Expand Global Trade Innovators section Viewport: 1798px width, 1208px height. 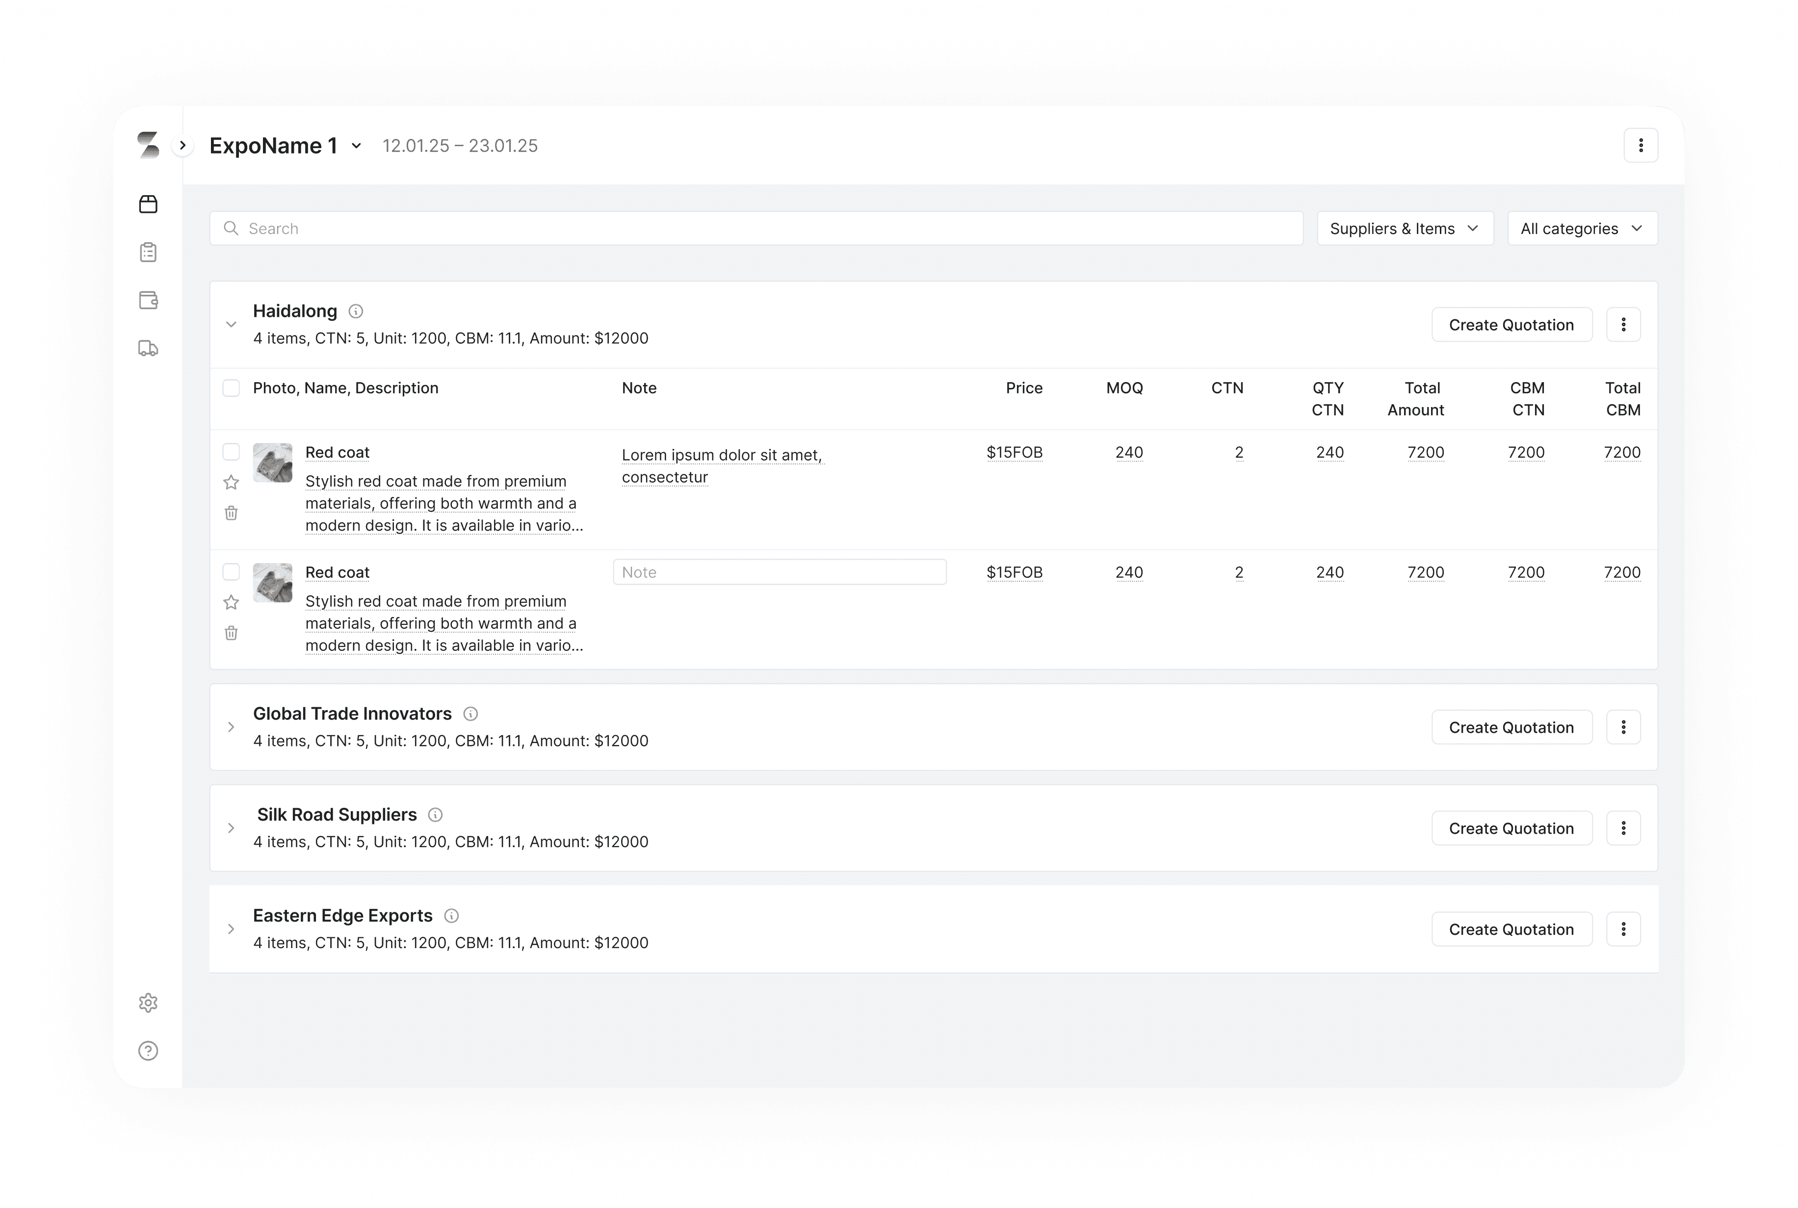(231, 727)
